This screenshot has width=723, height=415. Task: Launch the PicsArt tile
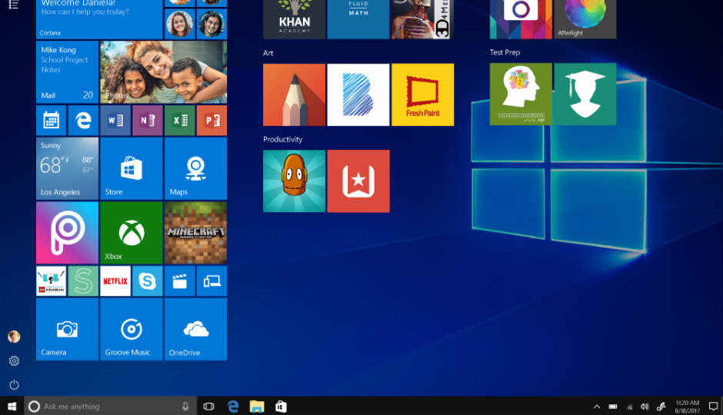point(68,233)
